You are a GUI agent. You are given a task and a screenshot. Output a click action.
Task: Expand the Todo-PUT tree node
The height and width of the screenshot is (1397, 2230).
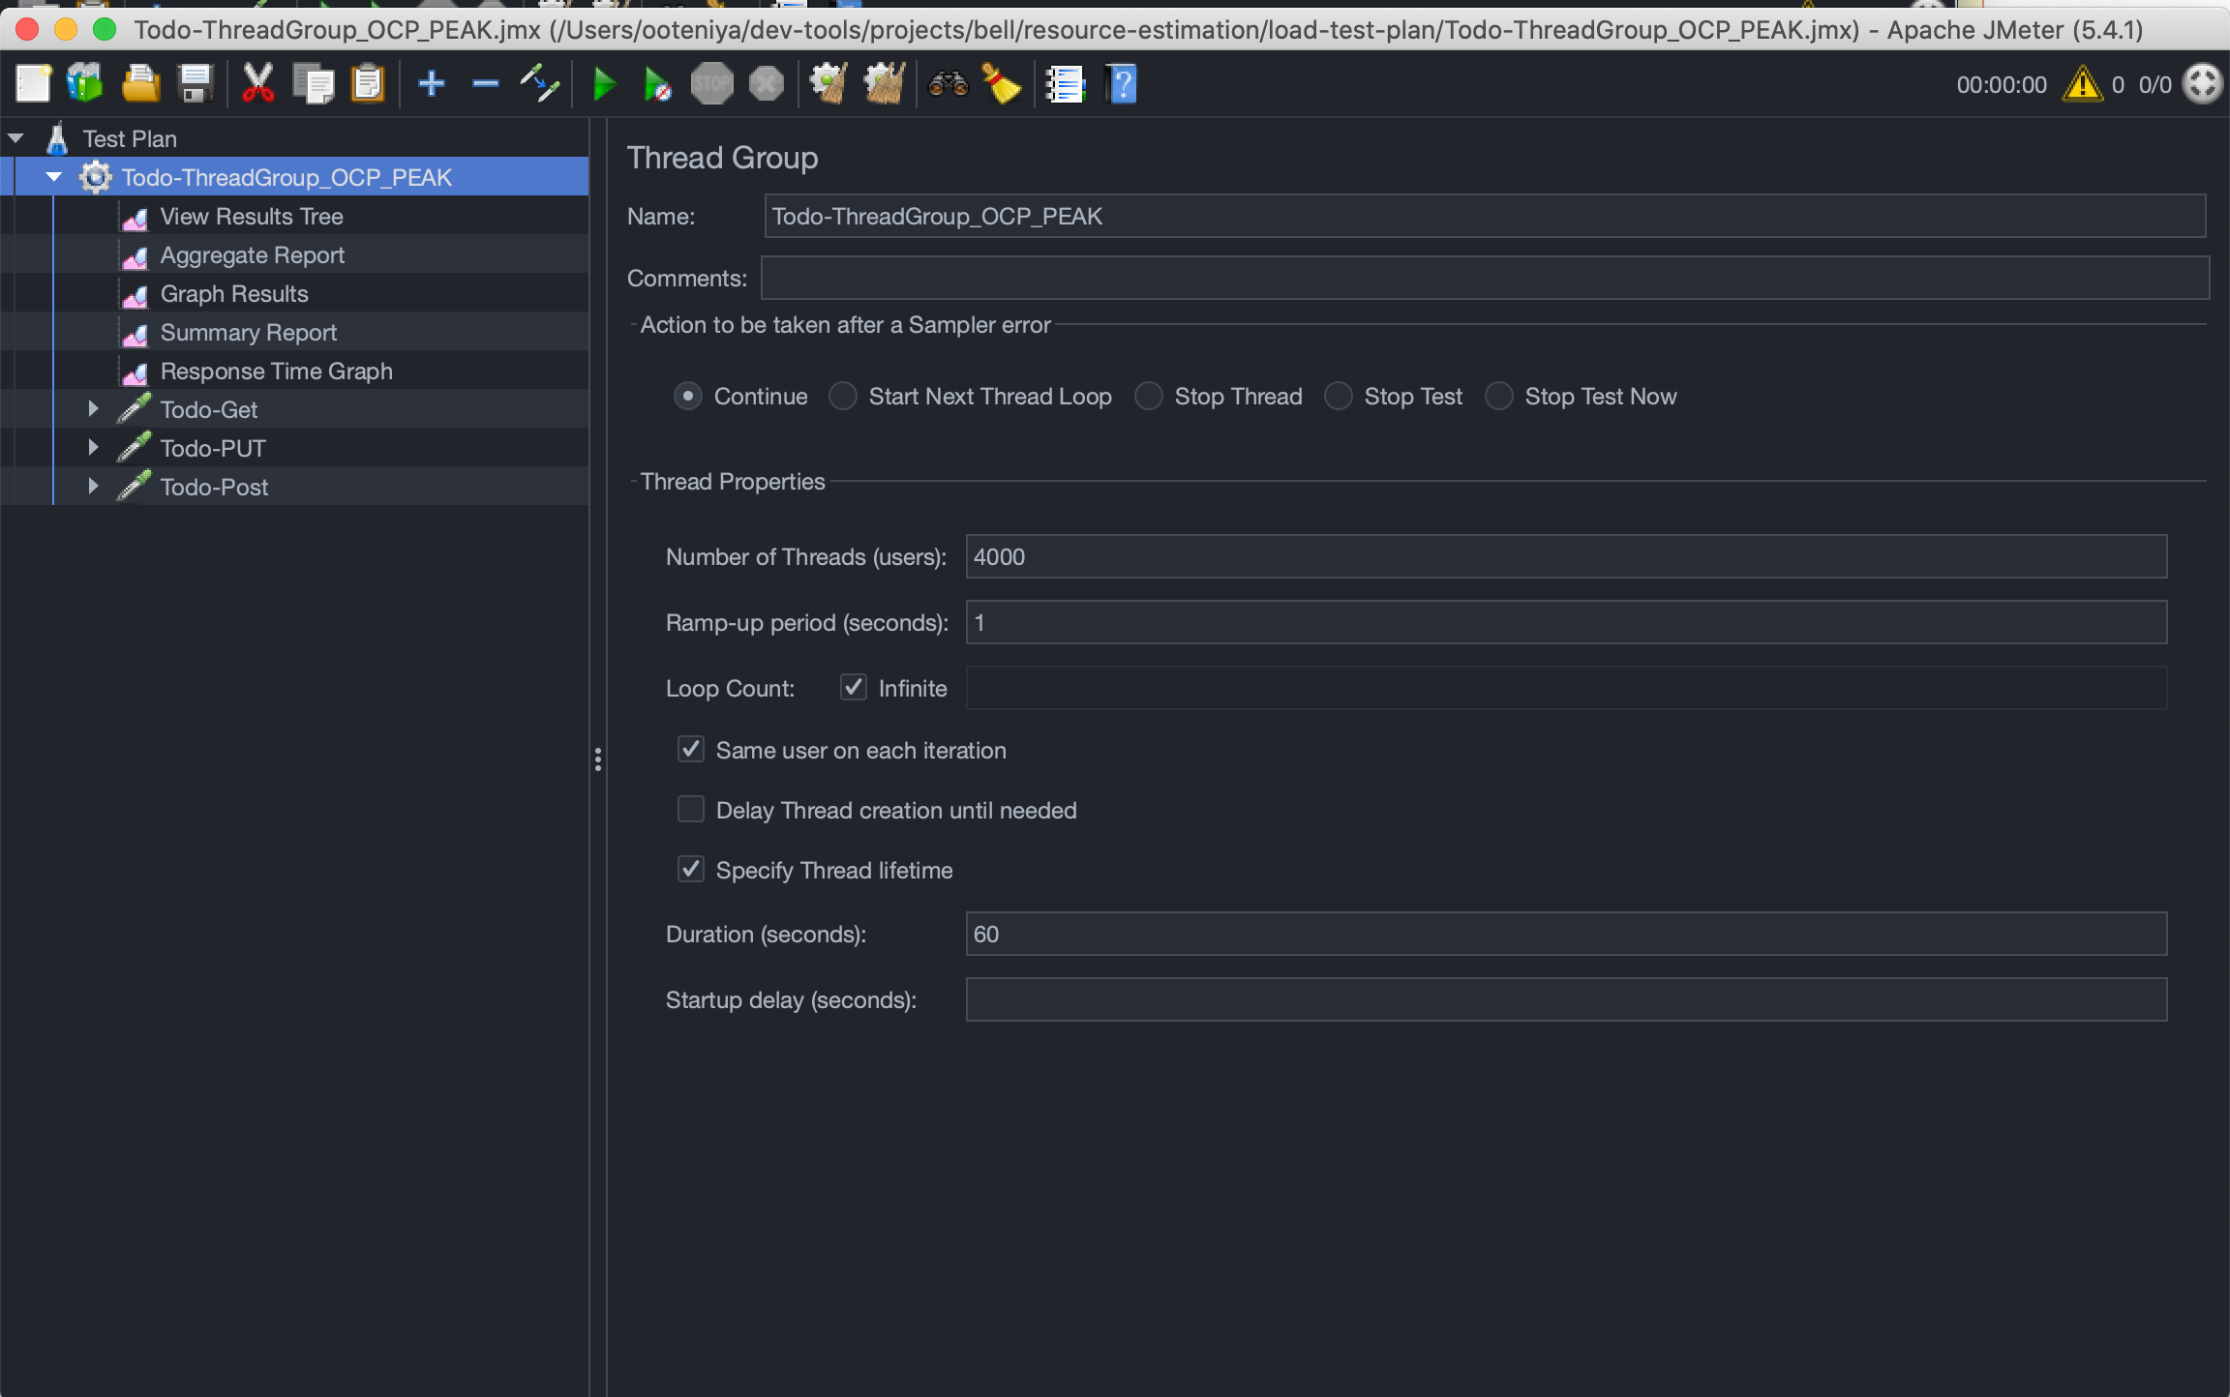(x=93, y=448)
